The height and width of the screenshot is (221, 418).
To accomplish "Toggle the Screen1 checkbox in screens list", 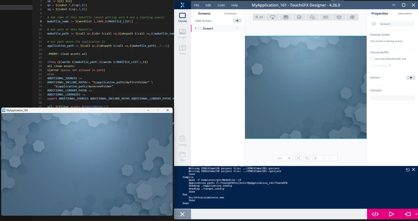I will coord(200,28).
